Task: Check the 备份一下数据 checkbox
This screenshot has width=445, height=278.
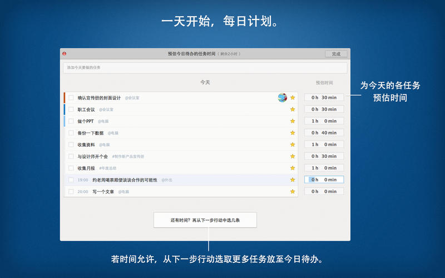Action: (71, 133)
